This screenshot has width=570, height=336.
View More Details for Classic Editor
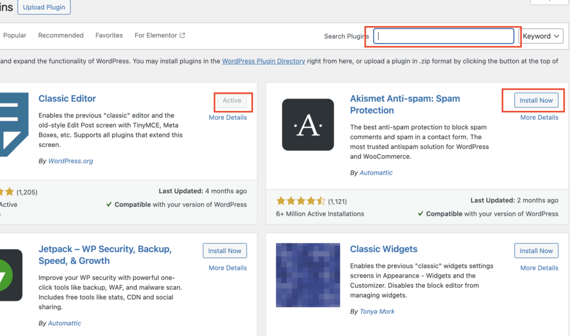228,117
